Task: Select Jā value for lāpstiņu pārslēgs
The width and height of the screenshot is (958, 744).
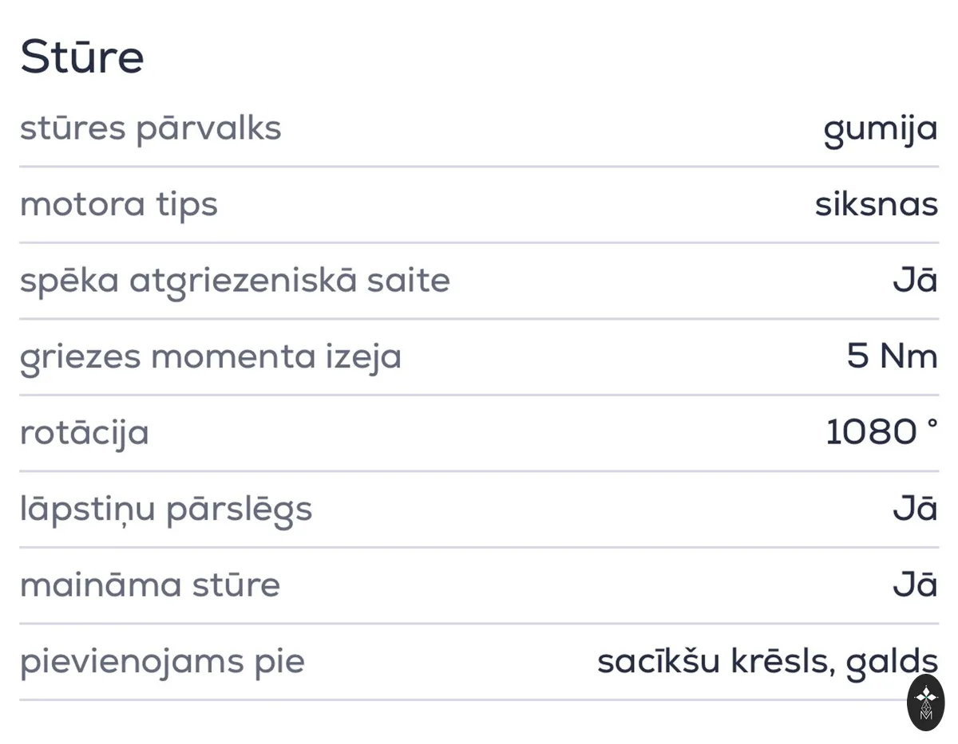Action: 915,508
